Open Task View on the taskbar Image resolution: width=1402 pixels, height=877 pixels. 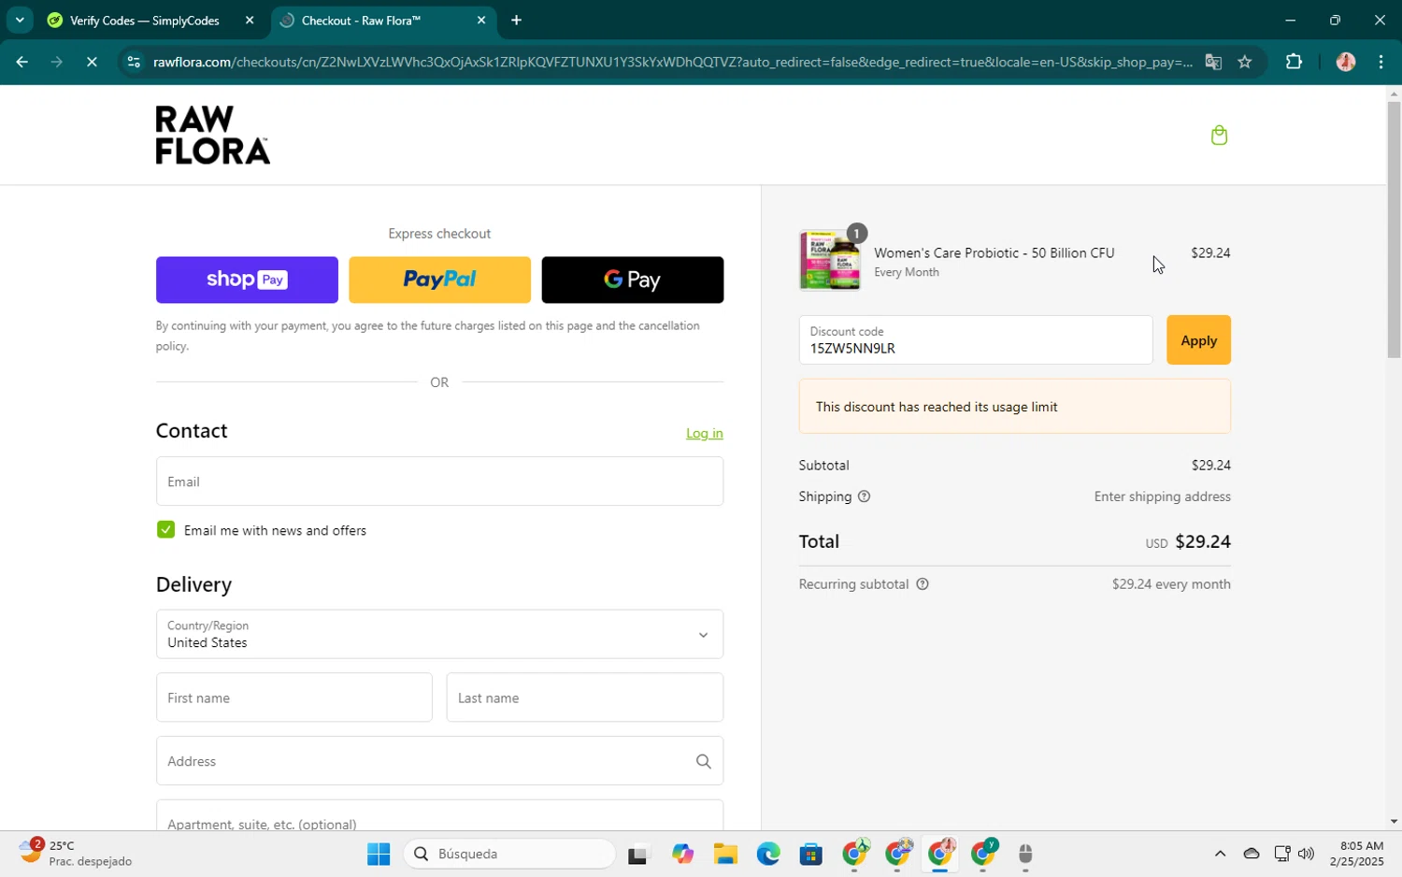(637, 854)
